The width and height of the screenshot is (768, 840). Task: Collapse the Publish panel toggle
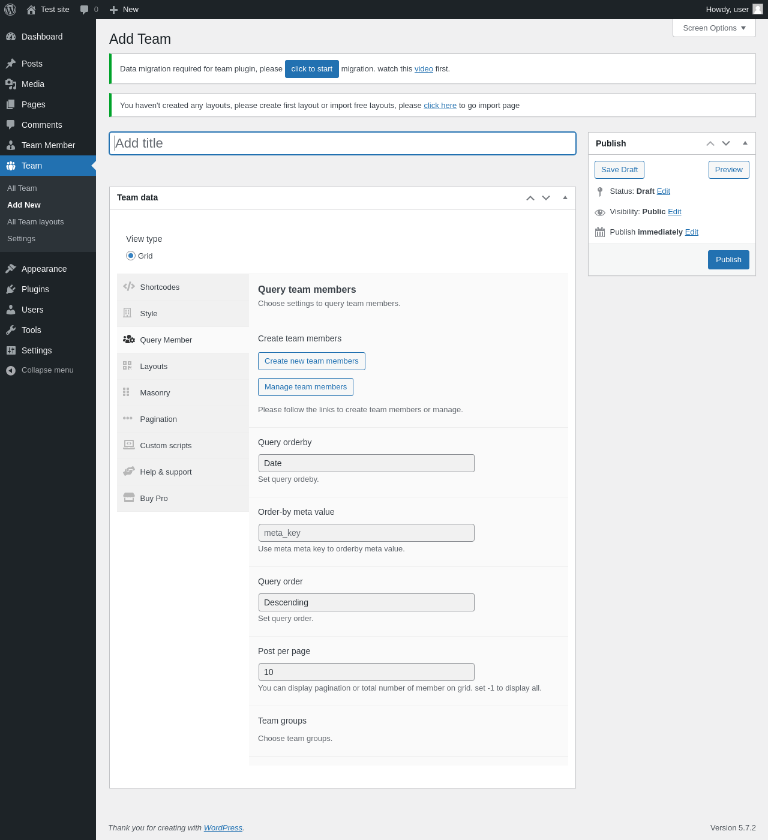[745, 143]
